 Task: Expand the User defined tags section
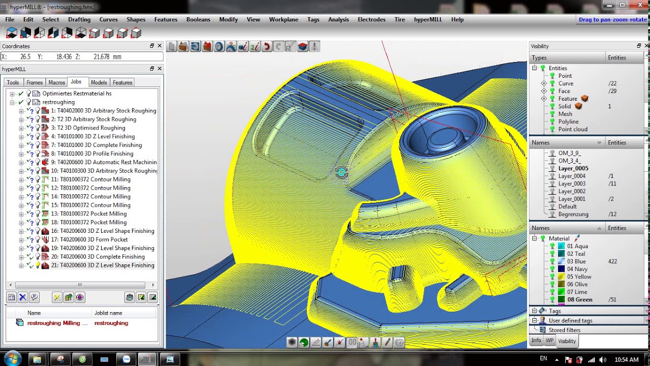(534, 320)
